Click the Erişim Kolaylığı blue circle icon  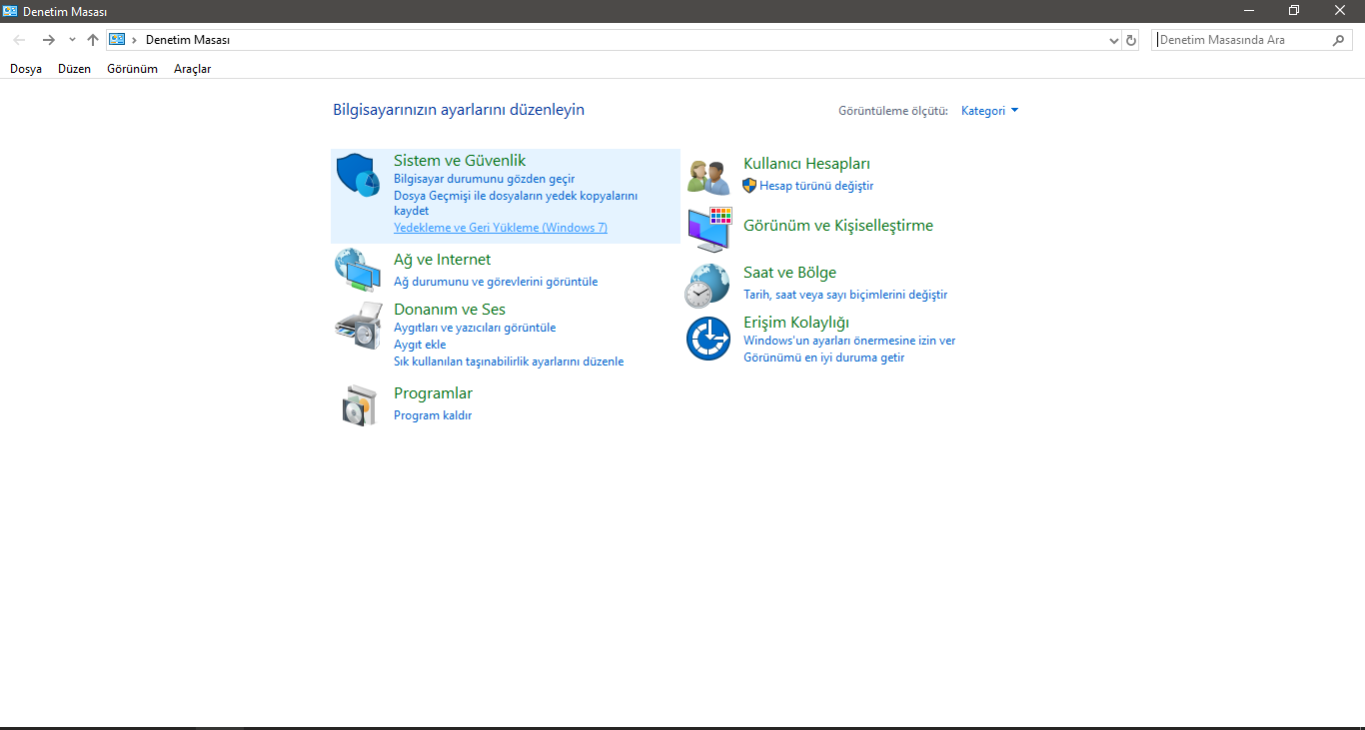point(708,339)
